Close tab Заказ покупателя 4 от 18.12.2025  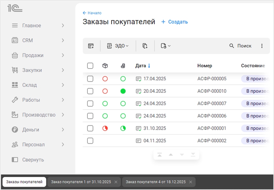click(190, 182)
